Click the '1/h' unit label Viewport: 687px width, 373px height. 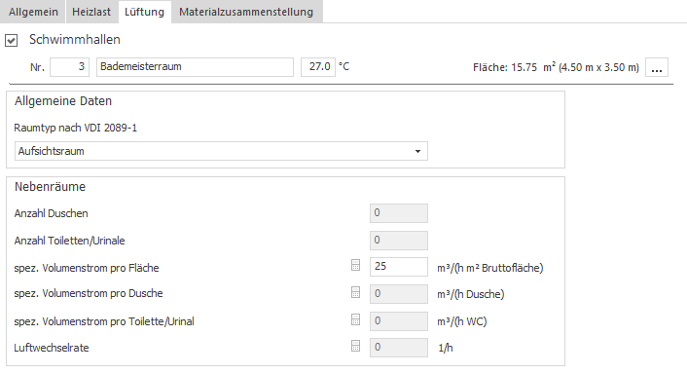tap(446, 348)
